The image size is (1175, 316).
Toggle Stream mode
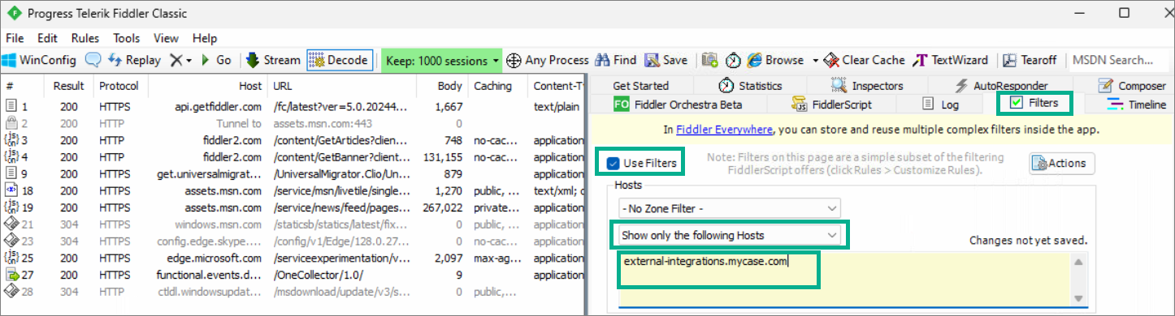(273, 60)
